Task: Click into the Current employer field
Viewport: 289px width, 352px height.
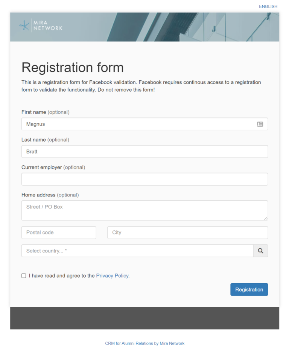Action: [x=144, y=179]
